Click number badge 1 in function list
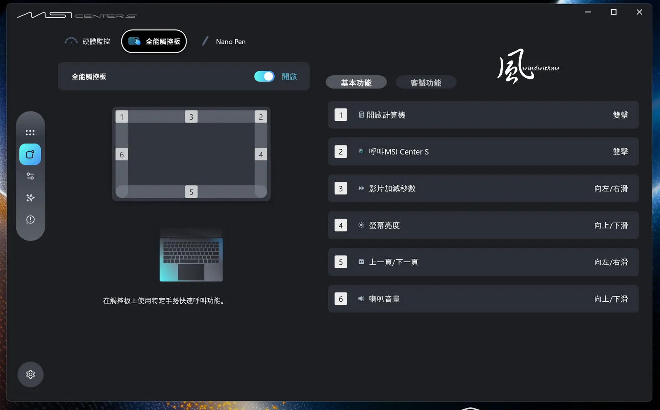 (x=341, y=115)
